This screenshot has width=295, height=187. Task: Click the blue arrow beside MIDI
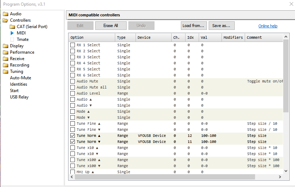pos(12,33)
